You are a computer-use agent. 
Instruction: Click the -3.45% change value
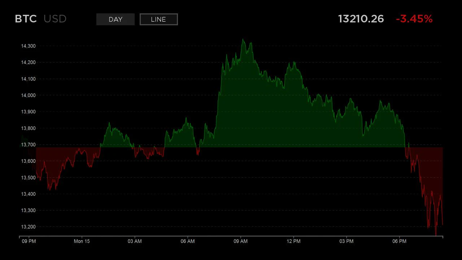click(414, 19)
